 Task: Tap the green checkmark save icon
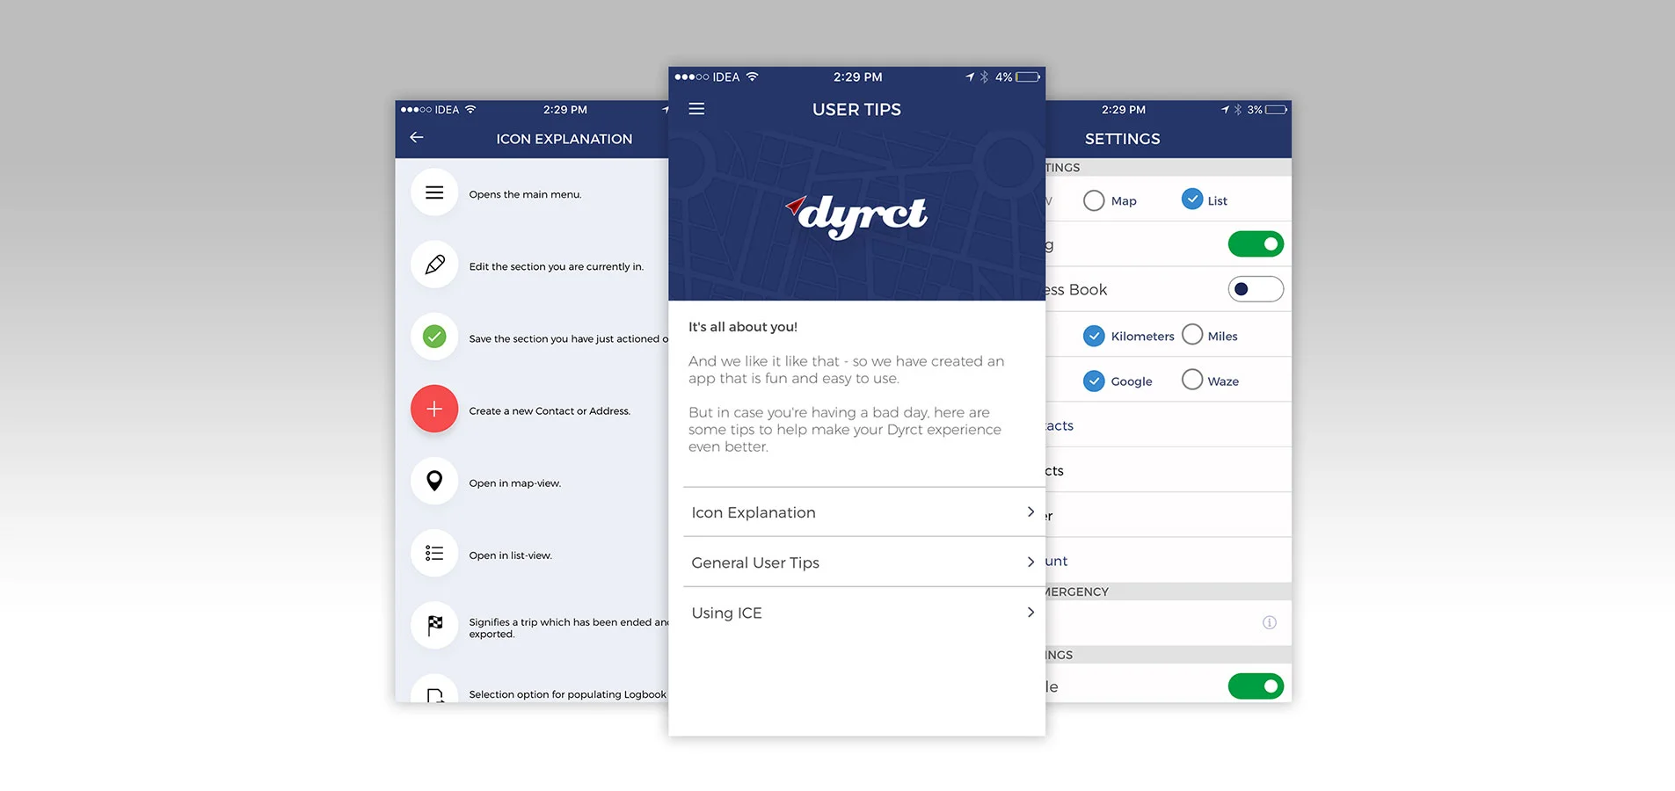pos(434,337)
